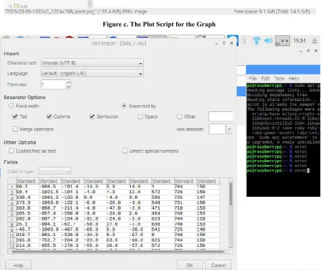Open the Column type dropdown
The width and height of the screenshot is (322, 270).
(x=55, y=172)
